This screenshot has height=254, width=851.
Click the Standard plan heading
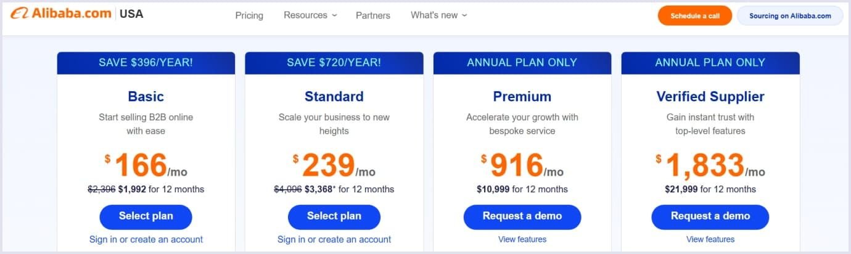[334, 97]
